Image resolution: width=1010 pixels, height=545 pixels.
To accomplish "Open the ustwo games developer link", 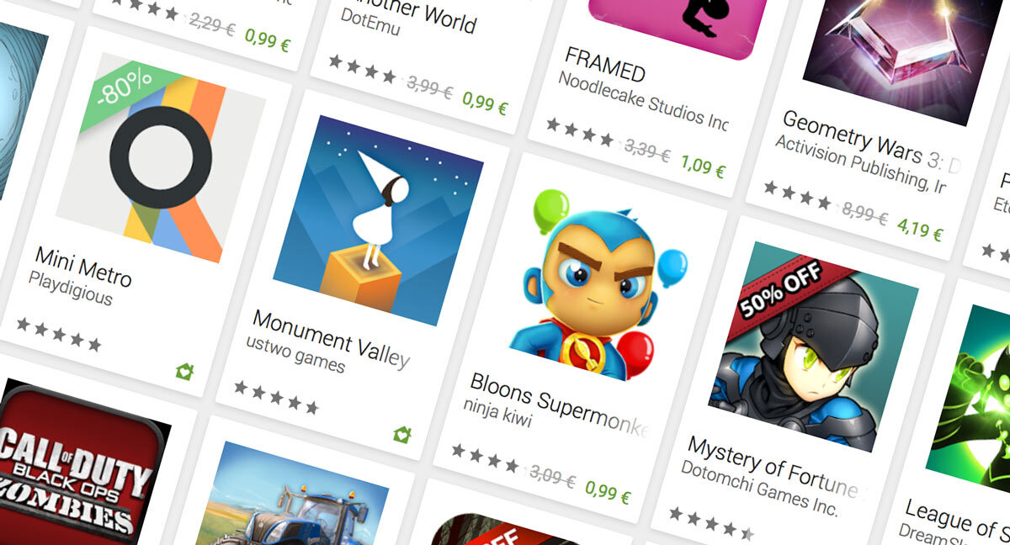I will [x=295, y=354].
